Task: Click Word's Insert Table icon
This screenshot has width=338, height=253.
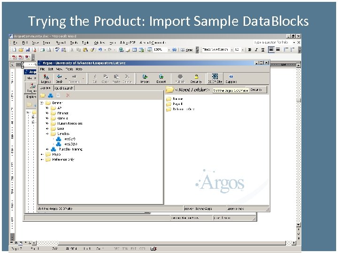Action: tap(134, 50)
